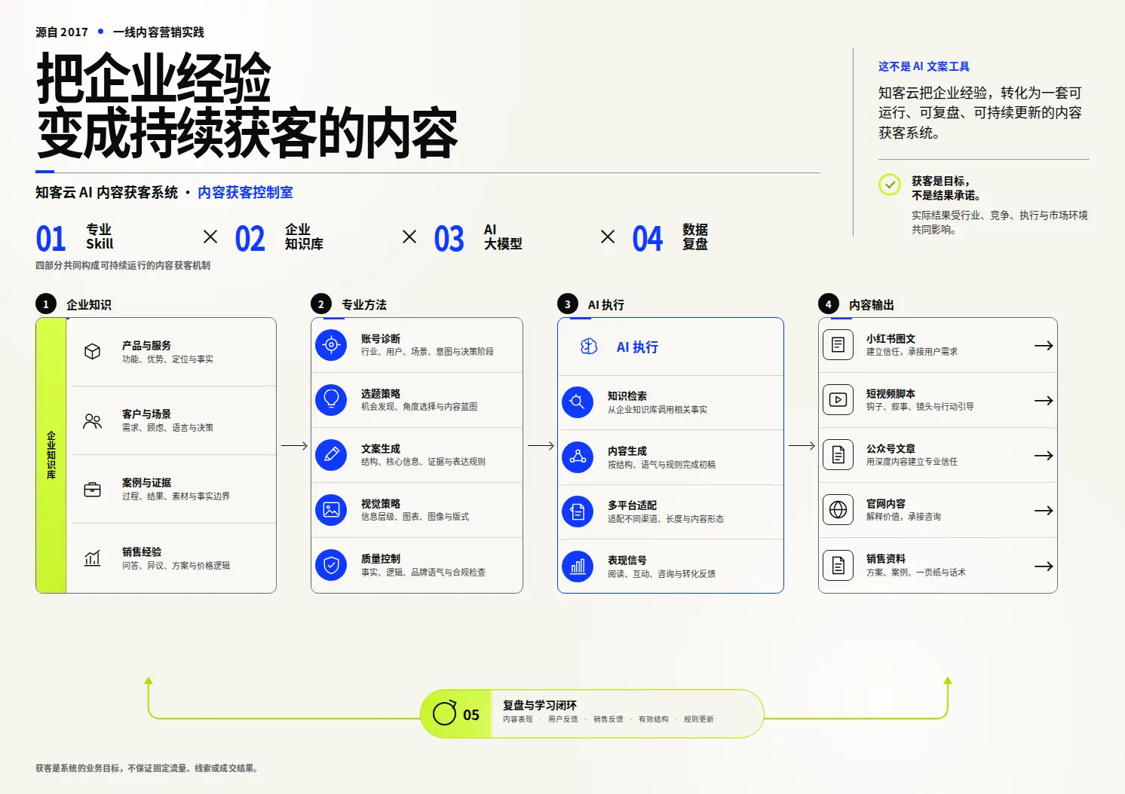Click the 一线内容营销实践 tagline
This screenshot has width=1125, height=794.
coord(158,32)
